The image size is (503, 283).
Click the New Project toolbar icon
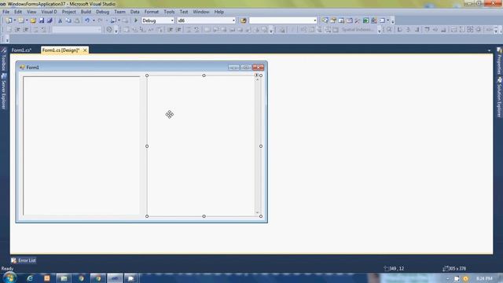(x=9, y=20)
